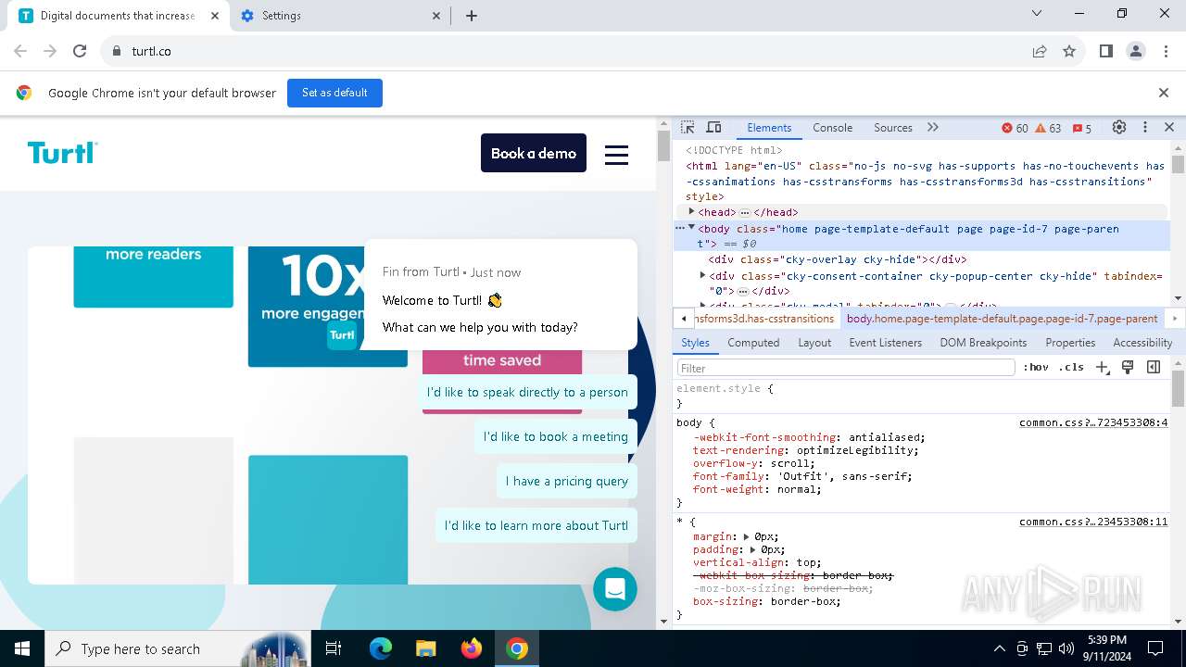The image size is (1186, 667).
Task: Open DevTools settings gear
Action: tap(1119, 128)
